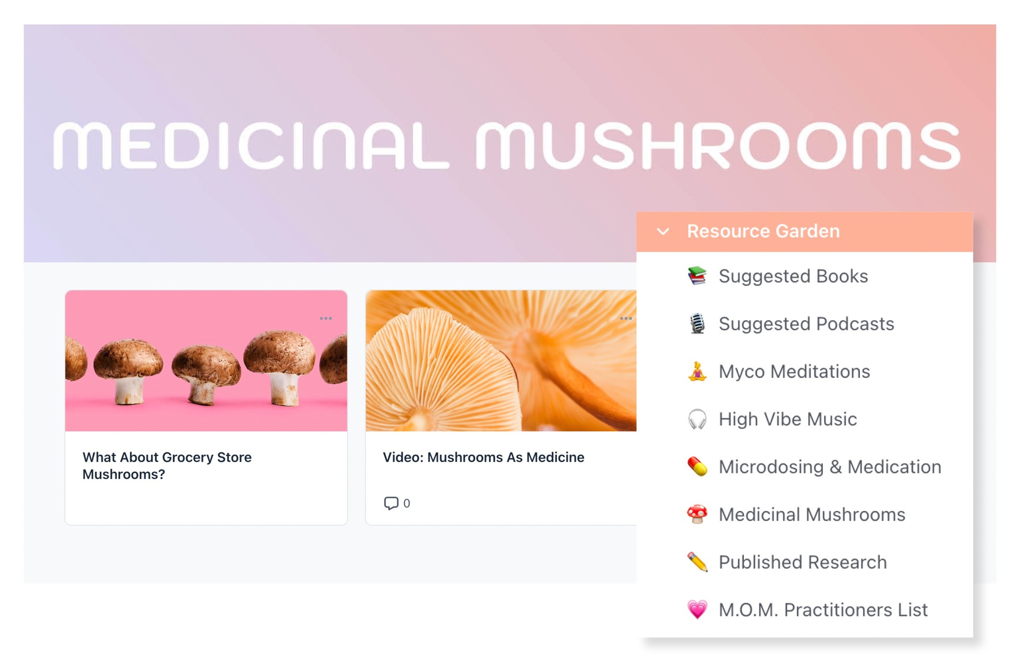The image size is (1020, 660).
Task: Open the comment bubble icon on video card
Action: (391, 503)
